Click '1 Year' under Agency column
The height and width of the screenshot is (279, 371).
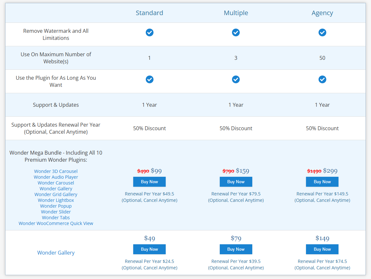click(322, 105)
